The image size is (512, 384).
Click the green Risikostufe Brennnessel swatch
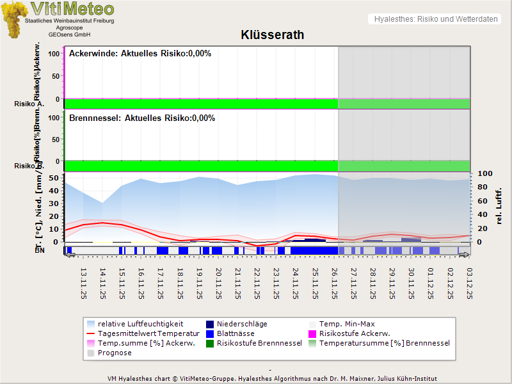210,344
